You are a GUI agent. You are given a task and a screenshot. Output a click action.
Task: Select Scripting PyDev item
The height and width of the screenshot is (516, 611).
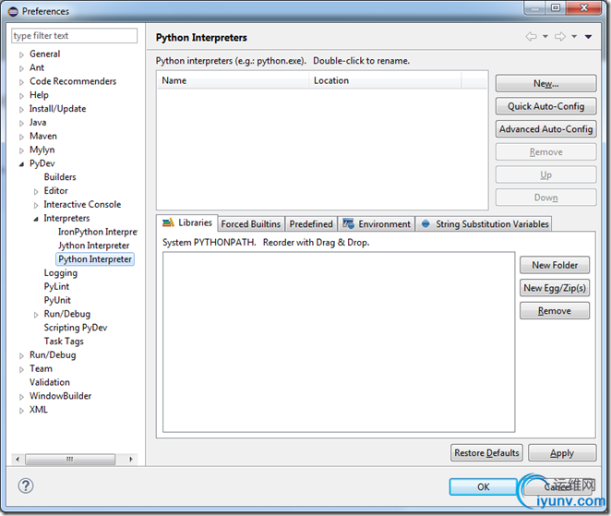coord(76,328)
